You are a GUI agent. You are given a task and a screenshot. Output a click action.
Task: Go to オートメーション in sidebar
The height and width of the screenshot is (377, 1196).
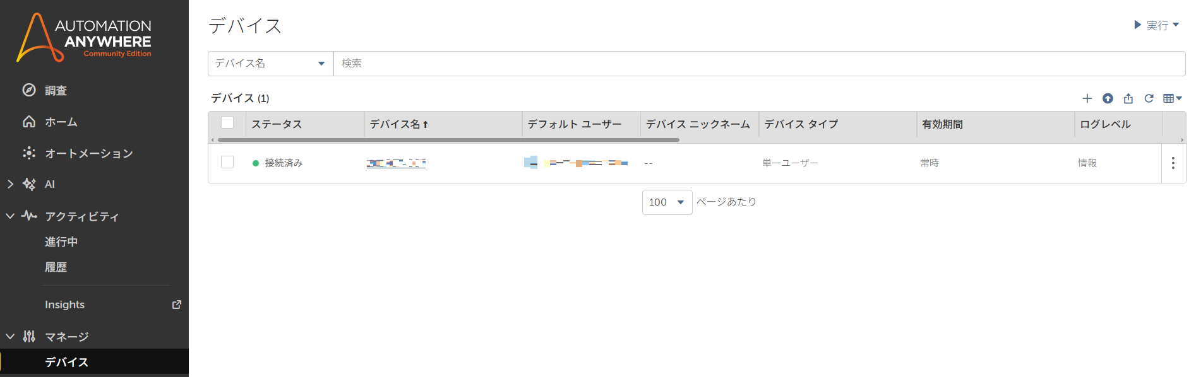(88, 153)
